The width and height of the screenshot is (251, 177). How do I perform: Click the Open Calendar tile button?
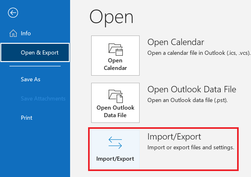click(x=115, y=56)
